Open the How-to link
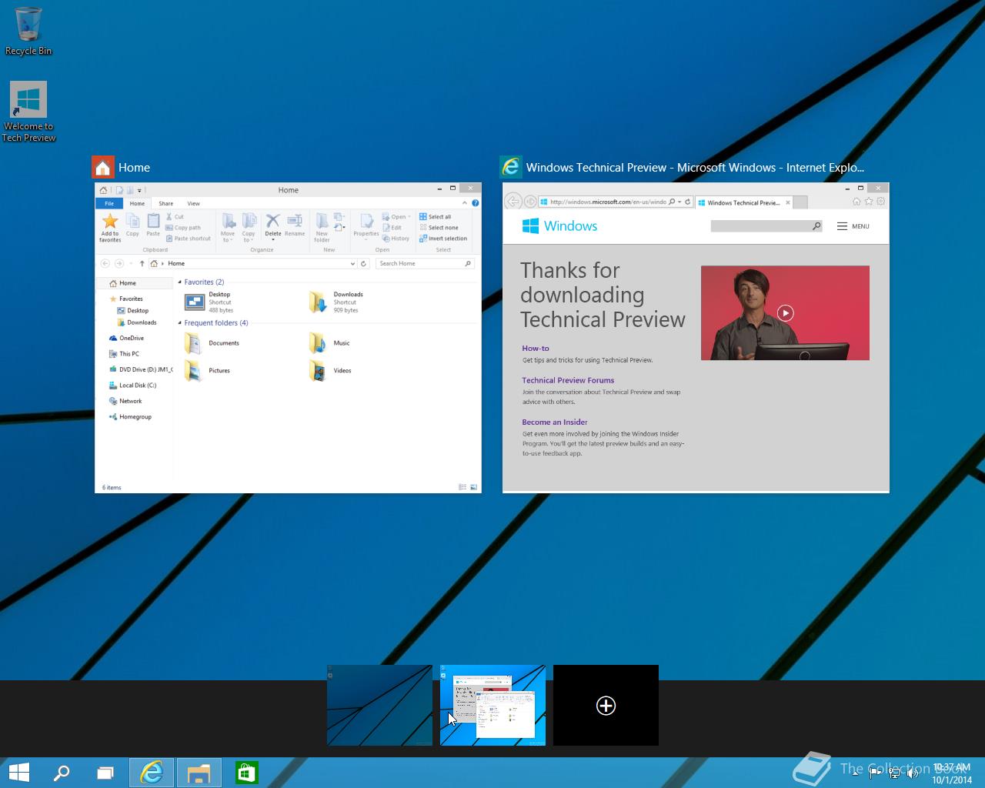This screenshot has height=788, width=985. pyautogui.click(x=536, y=348)
